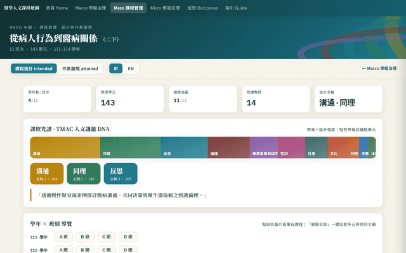Select A班 for 111 學年
The image size is (406, 253).
[x=63, y=237]
